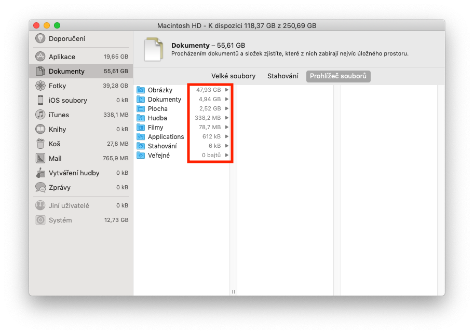The height and width of the screenshot is (334, 474).
Task: Select the Plocha folder row
Action: [183, 108]
